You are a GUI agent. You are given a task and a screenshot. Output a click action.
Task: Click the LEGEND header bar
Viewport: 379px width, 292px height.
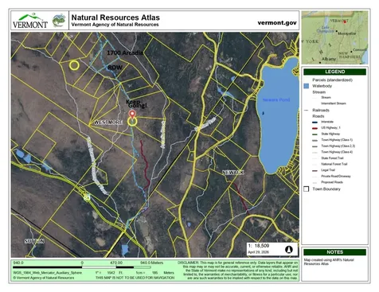(334, 72)
